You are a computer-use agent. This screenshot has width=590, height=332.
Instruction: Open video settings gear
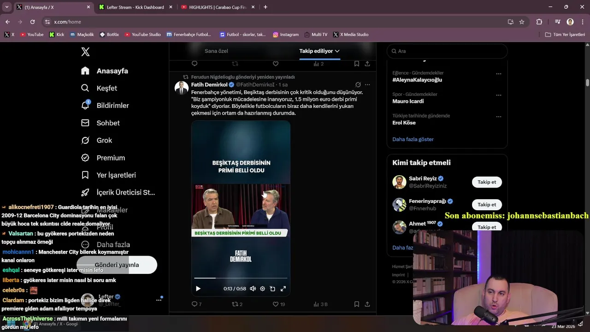(x=262, y=289)
